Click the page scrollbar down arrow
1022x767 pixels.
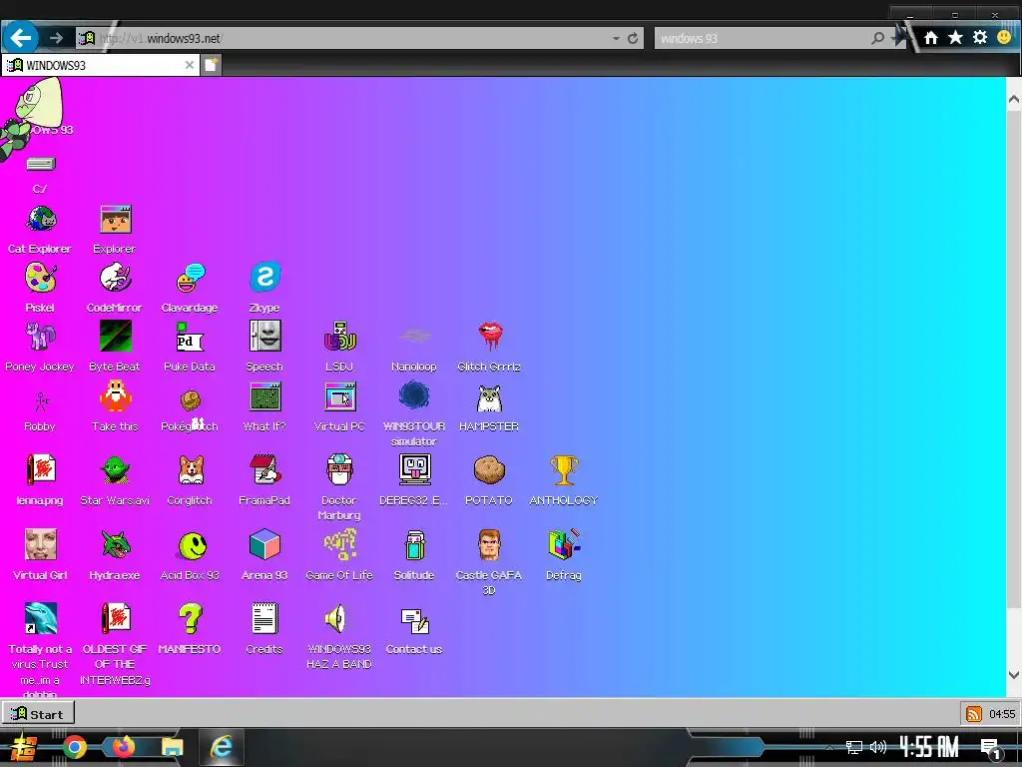[x=1014, y=676]
